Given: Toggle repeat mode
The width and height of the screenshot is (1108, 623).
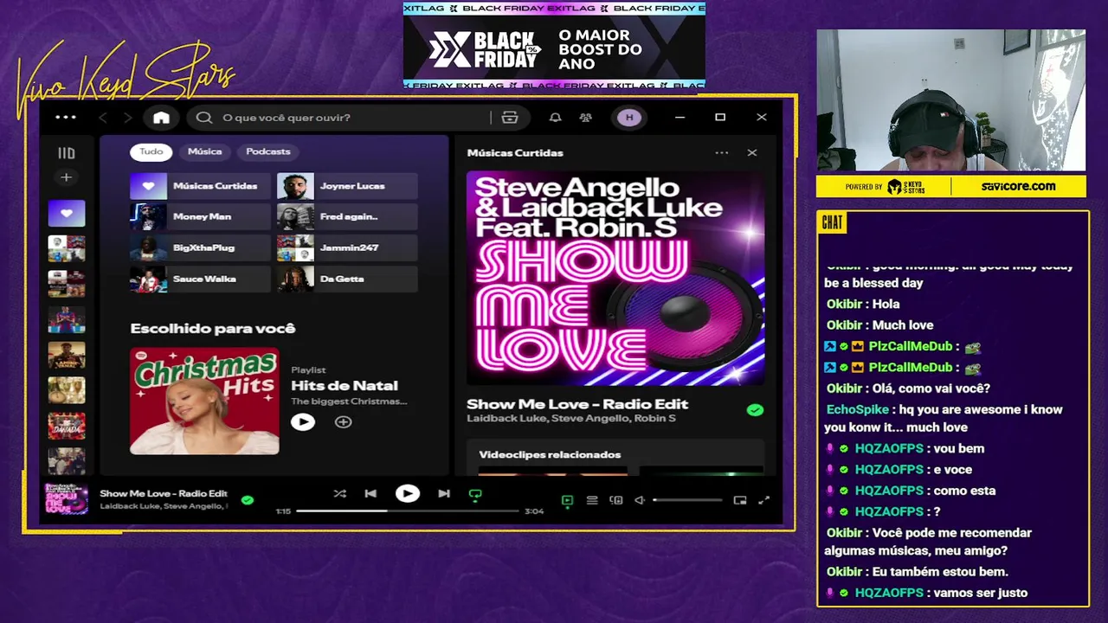Looking at the screenshot, I should coord(474,495).
